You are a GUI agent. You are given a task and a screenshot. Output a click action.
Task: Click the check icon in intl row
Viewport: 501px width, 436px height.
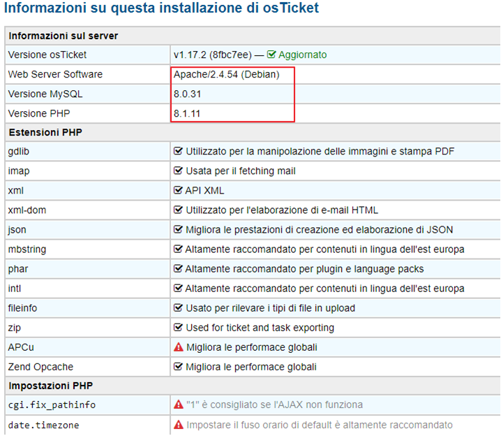[178, 288]
